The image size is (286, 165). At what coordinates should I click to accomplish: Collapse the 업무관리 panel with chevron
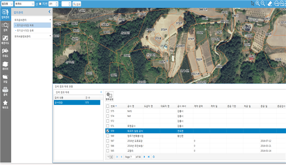click(49, 12)
